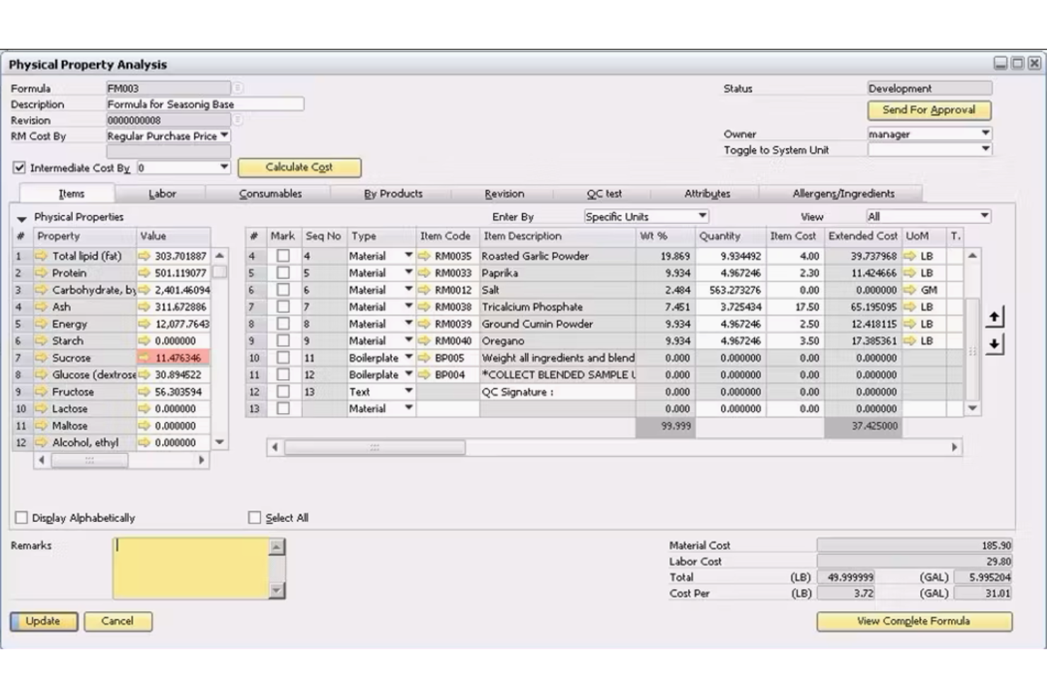Click link arrow next to RM0038 Tricalcium Phosphate
Screen dimensions: 1047x698
click(424, 307)
